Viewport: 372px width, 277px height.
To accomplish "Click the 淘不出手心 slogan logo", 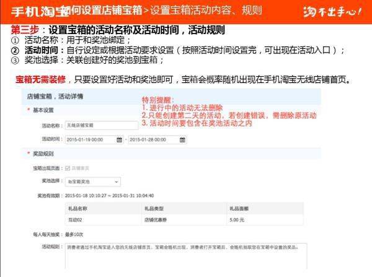I will [332, 12].
